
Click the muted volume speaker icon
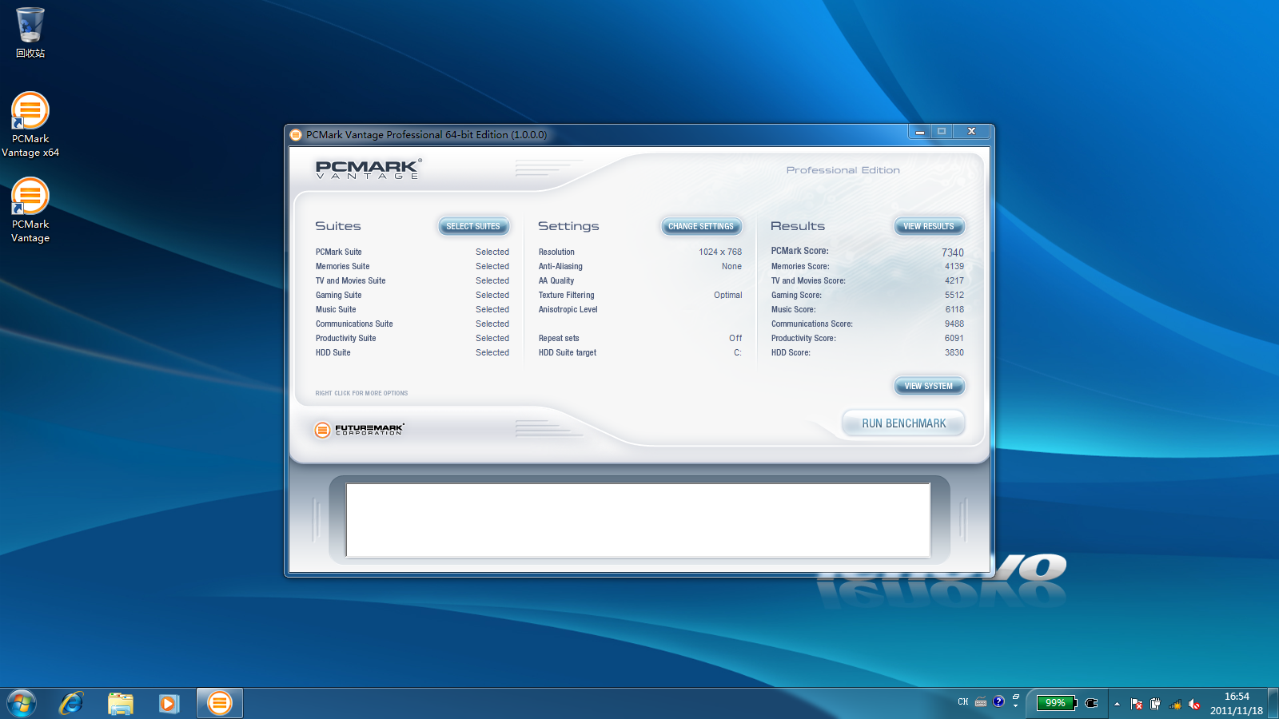point(1194,704)
